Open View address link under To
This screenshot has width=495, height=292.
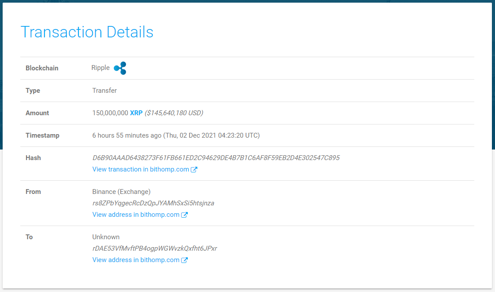click(136, 260)
